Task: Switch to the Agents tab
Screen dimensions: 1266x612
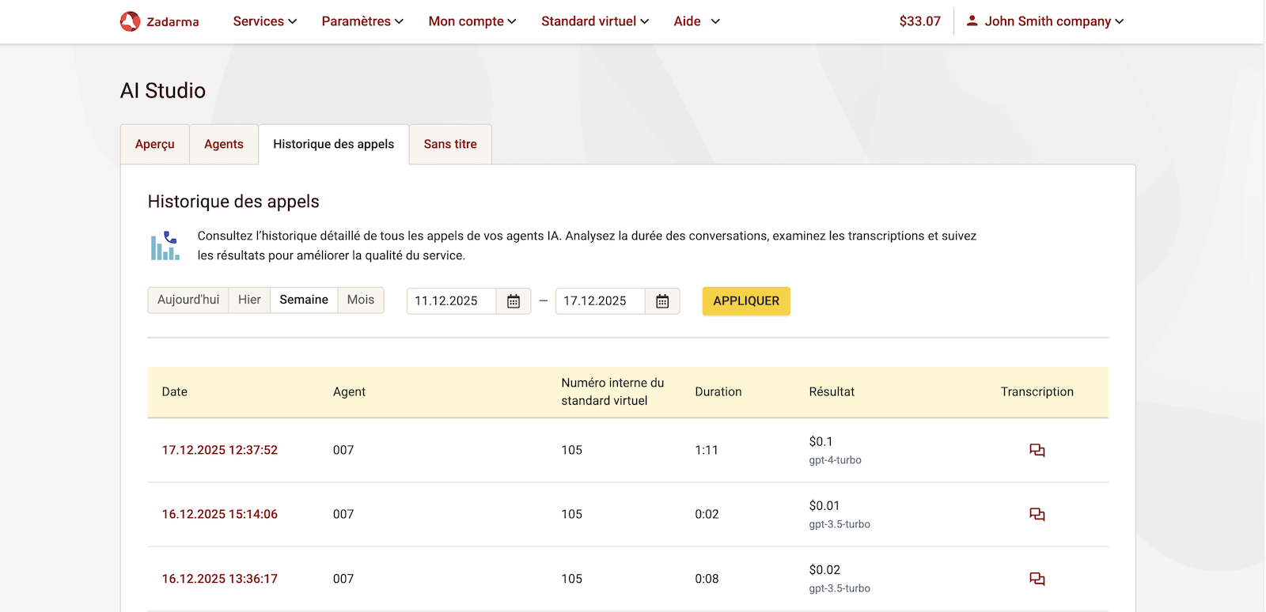Action: click(223, 144)
